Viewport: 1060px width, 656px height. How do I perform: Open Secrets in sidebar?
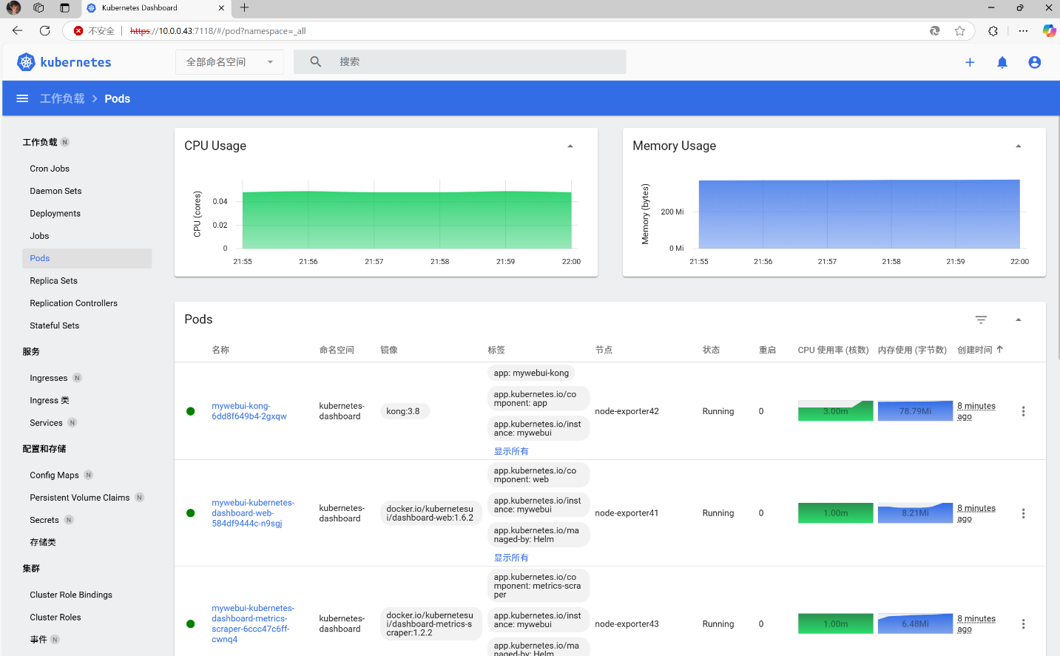pos(44,520)
